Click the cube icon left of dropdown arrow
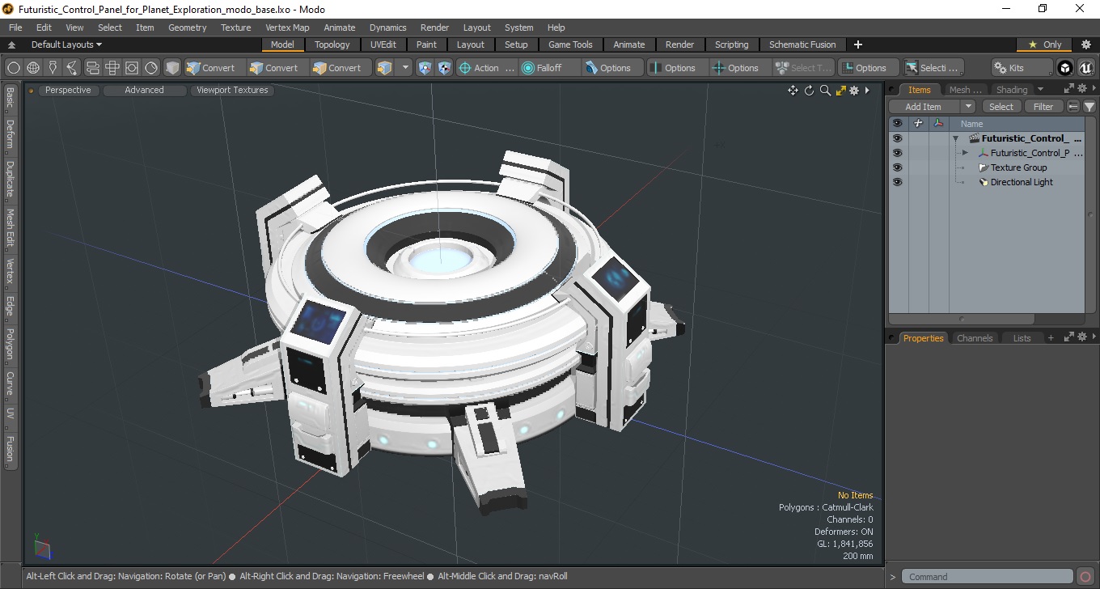Image resolution: width=1100 pixels, height=589 pixels. pyautogui.click(x=385, y=68)
